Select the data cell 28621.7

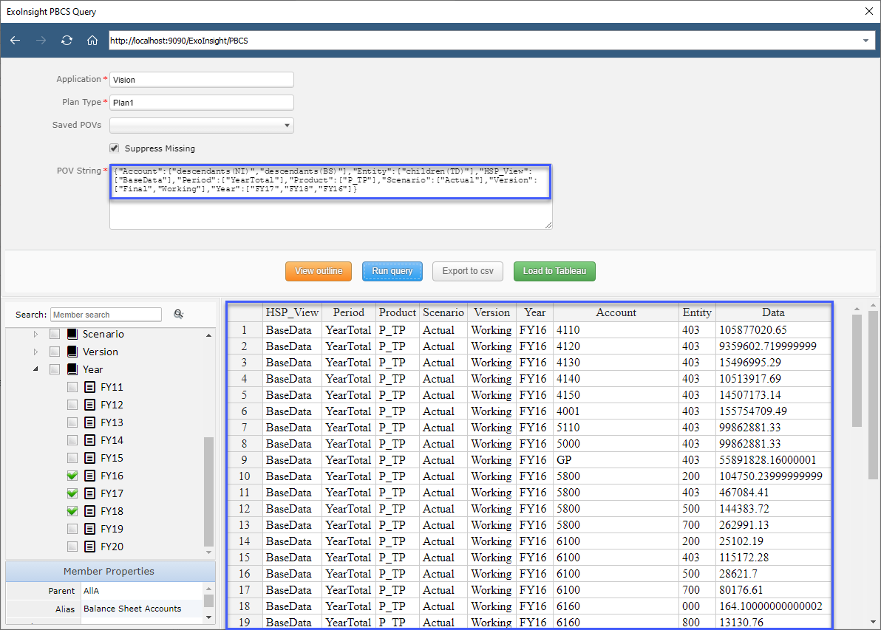point(773,574)
